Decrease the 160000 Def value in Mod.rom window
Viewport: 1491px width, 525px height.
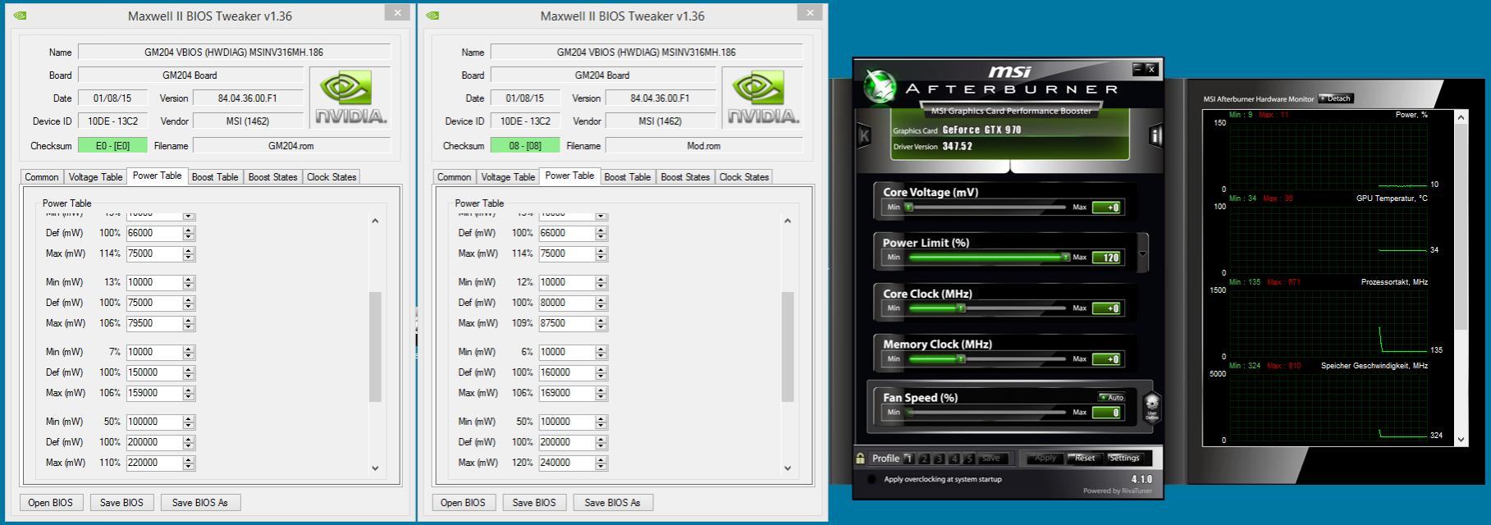click(x=601, y=376)
